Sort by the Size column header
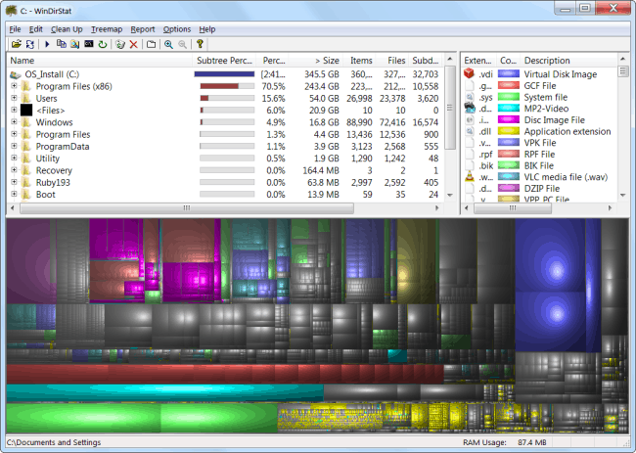 click(x=315, y=61)
